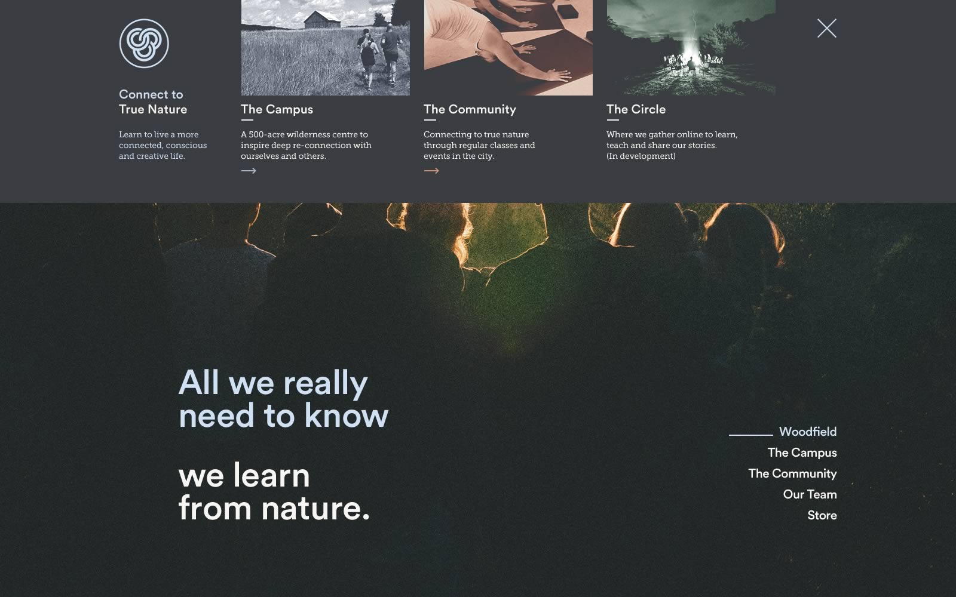Click the 'Connecting to true nature' description text
The height and width of the screenshot is (597, 956).
(479, 145)
